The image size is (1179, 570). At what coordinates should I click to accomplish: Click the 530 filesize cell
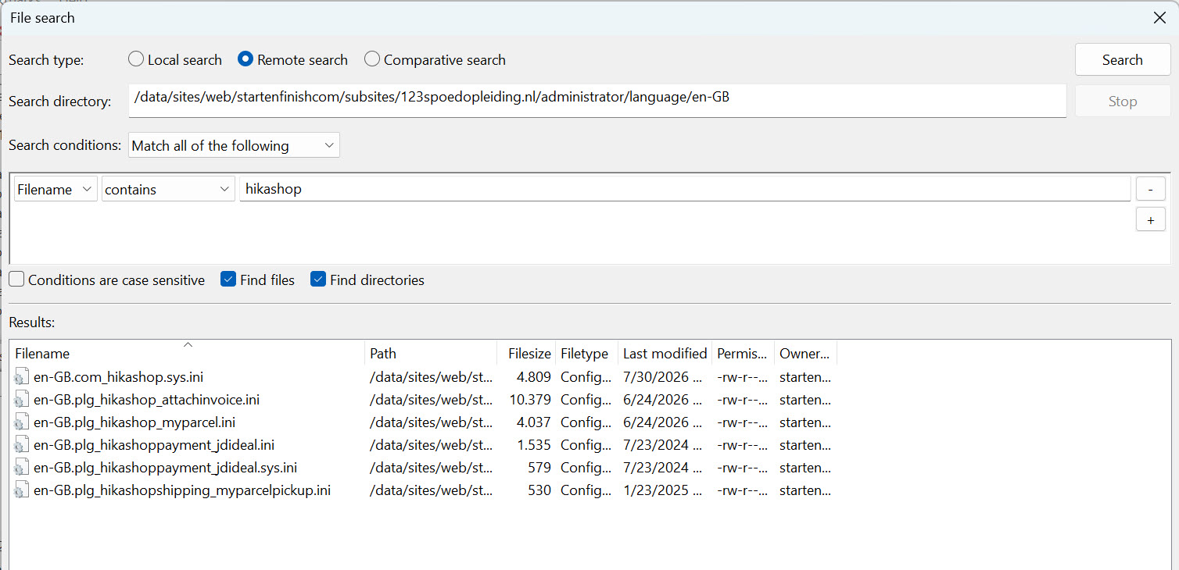539,490
